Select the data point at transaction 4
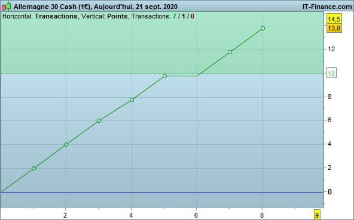Screen dimensions: 354x220 132,100
